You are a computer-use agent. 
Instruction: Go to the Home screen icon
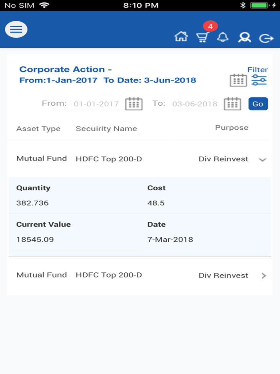tap(182, 37)
